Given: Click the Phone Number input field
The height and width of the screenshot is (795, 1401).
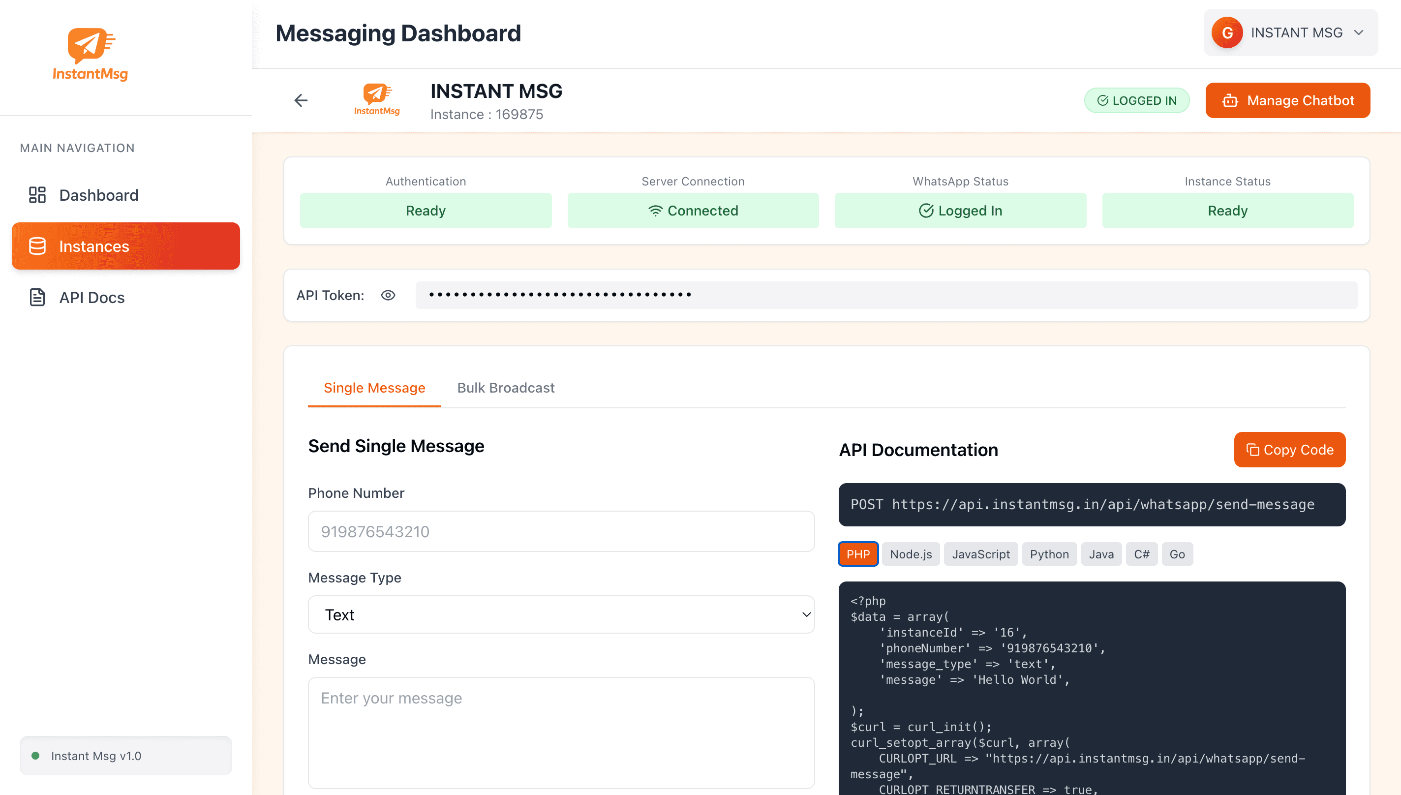Looking at the screenshot, I should 561,531.
